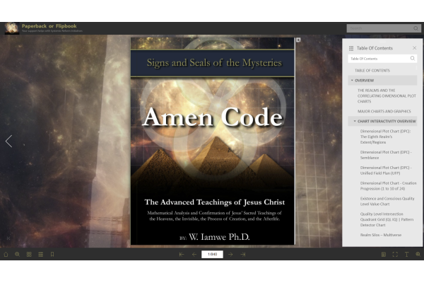The width and height of the screenshot is (424, 283).
Task: Click the Table Of Contents panel header icon
Action: click(351, 48)
